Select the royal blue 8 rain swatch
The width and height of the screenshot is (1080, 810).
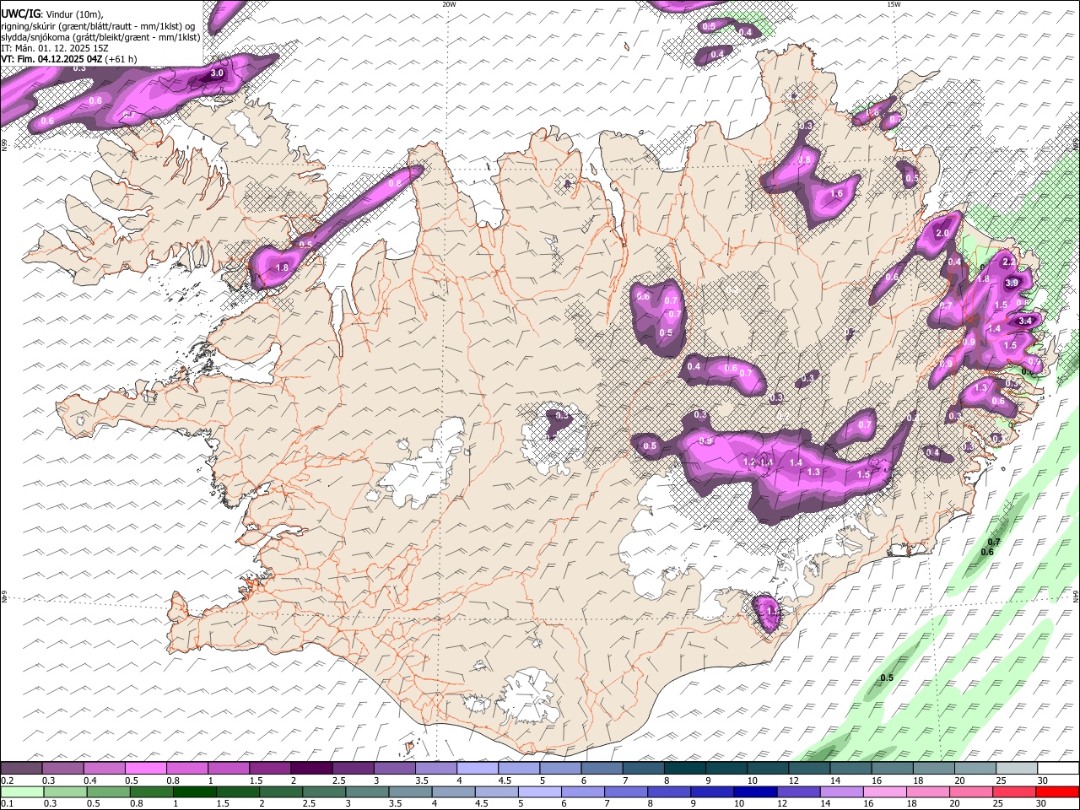[668, 791]
